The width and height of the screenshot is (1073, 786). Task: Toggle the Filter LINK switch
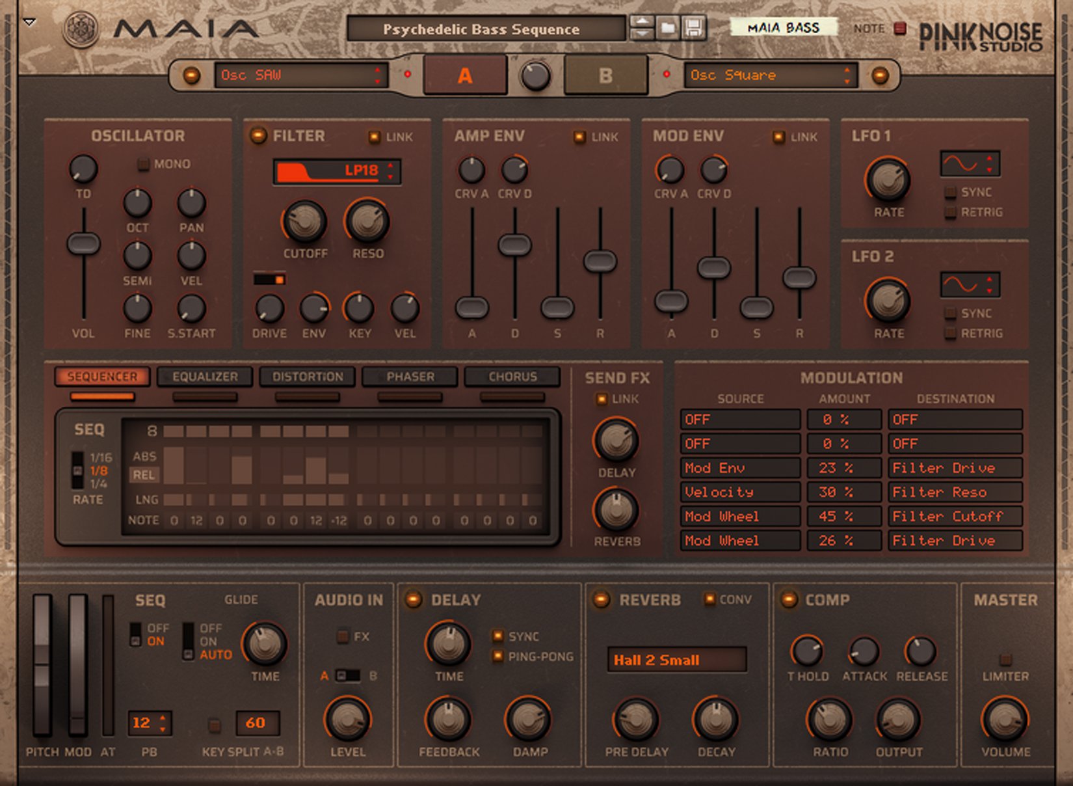click(x=374, y=137)
